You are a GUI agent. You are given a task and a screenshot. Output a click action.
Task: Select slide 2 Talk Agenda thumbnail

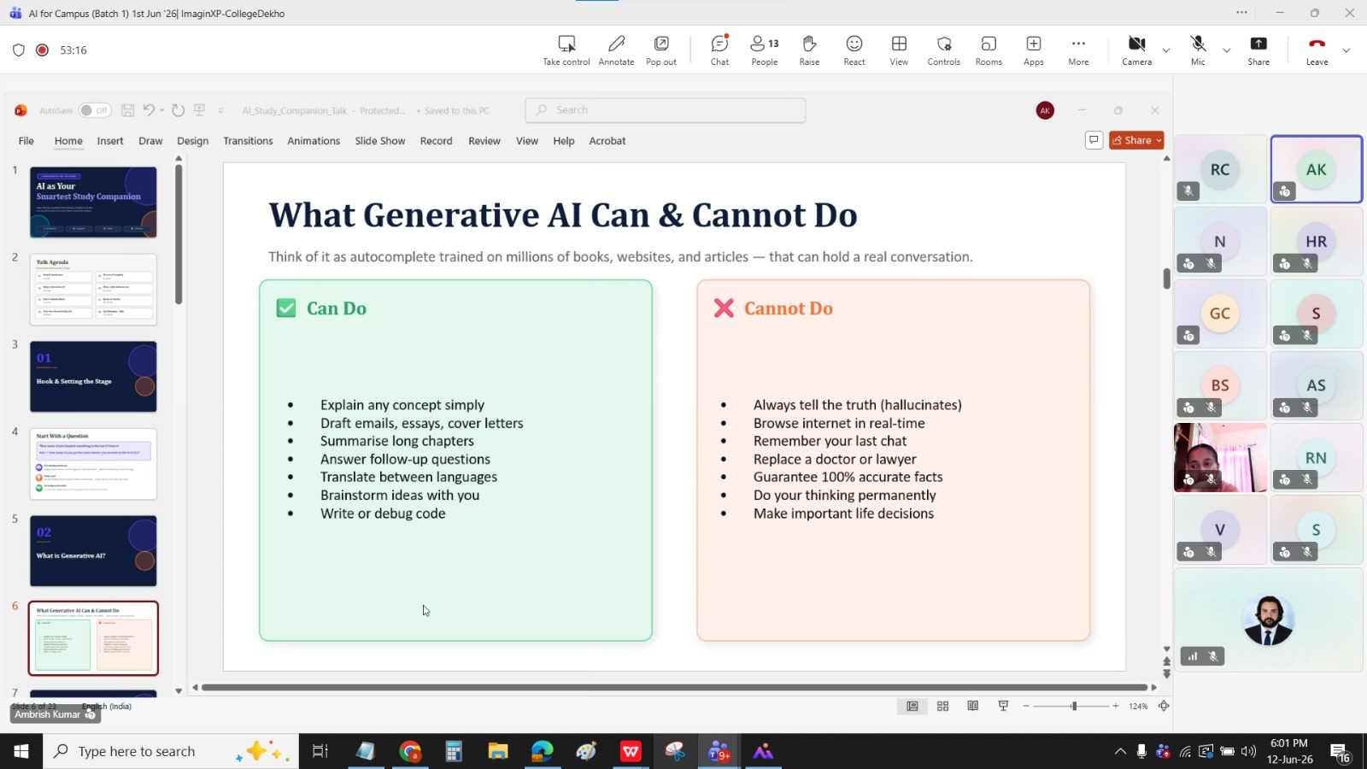click(x=93, y=290)
